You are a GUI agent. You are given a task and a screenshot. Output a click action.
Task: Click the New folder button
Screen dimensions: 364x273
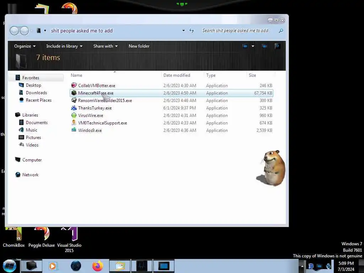click(x=139, y=46)
